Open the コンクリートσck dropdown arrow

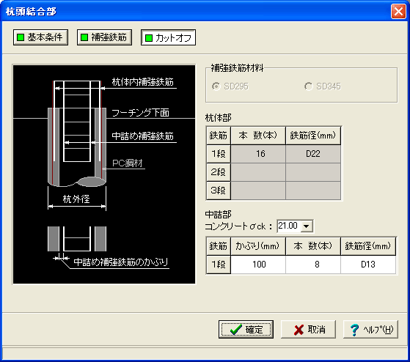307,226
